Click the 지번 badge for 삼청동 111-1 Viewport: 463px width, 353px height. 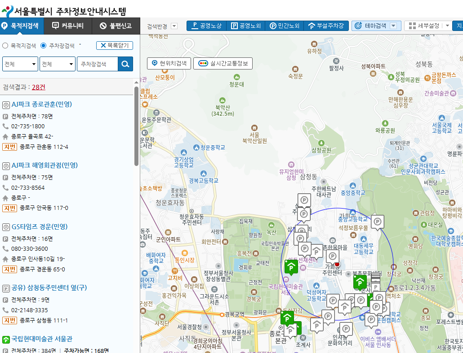(10, 320)
